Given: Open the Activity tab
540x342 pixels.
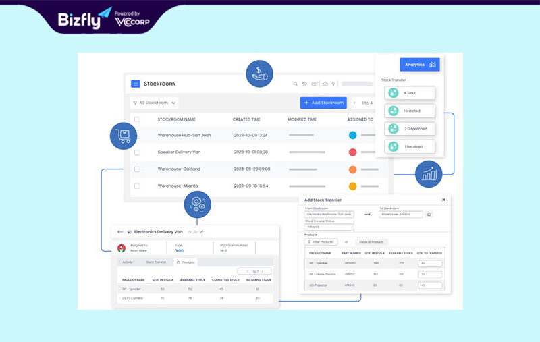Looking at the screenshot, I should point(128,262).
